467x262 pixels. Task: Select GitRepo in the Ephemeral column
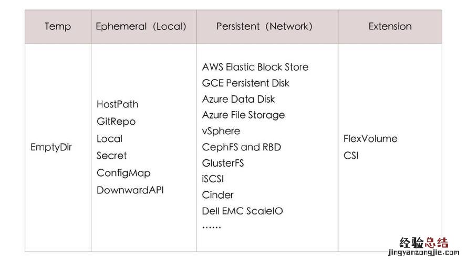pyautogui.click(x=116, y=122)
